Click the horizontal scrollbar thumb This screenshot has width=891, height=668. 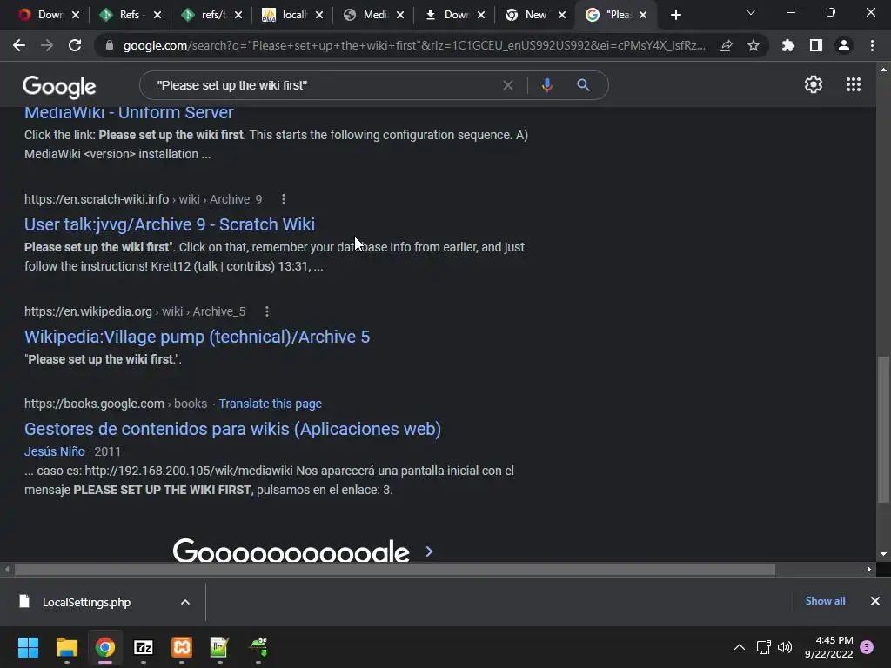pos(395,569)
